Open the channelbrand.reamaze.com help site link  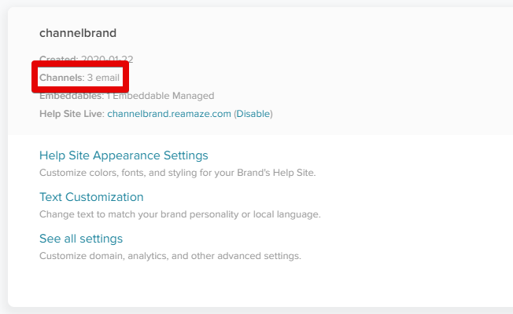coord(169,114)
